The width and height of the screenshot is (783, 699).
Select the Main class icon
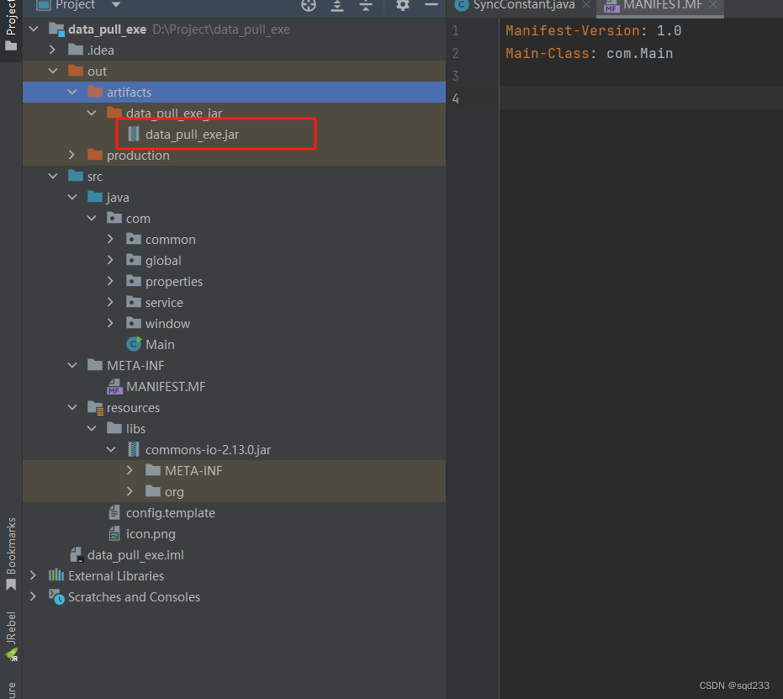point(134,344)
